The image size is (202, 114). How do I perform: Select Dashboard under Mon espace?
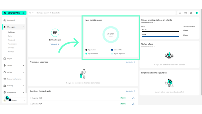(11, 32)
